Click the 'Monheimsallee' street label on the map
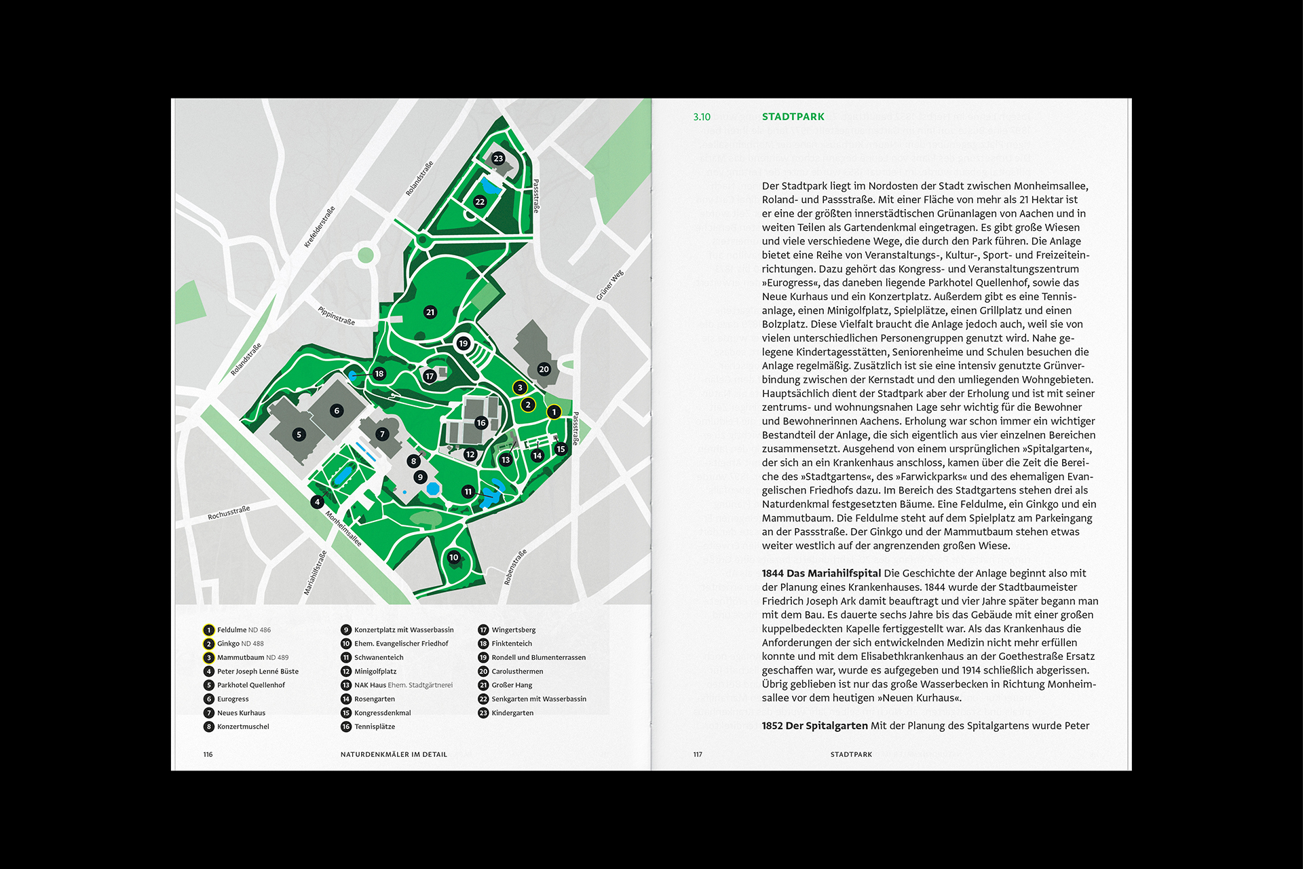The width and height of the screenshot is (1303, 869). (x=343, y=529)
